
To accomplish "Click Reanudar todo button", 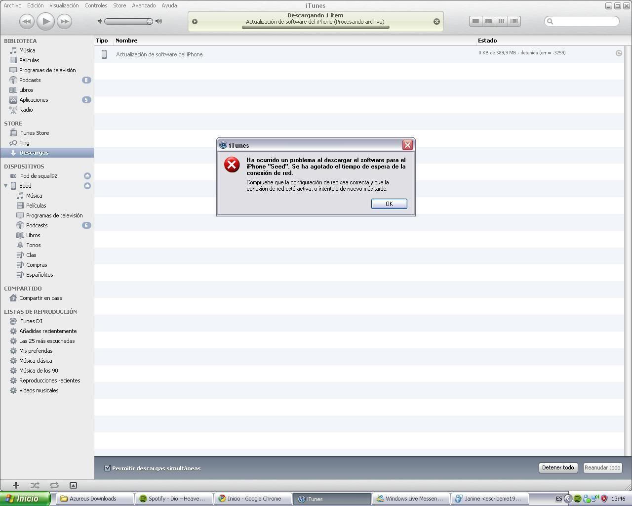I will tap(602, 467).
